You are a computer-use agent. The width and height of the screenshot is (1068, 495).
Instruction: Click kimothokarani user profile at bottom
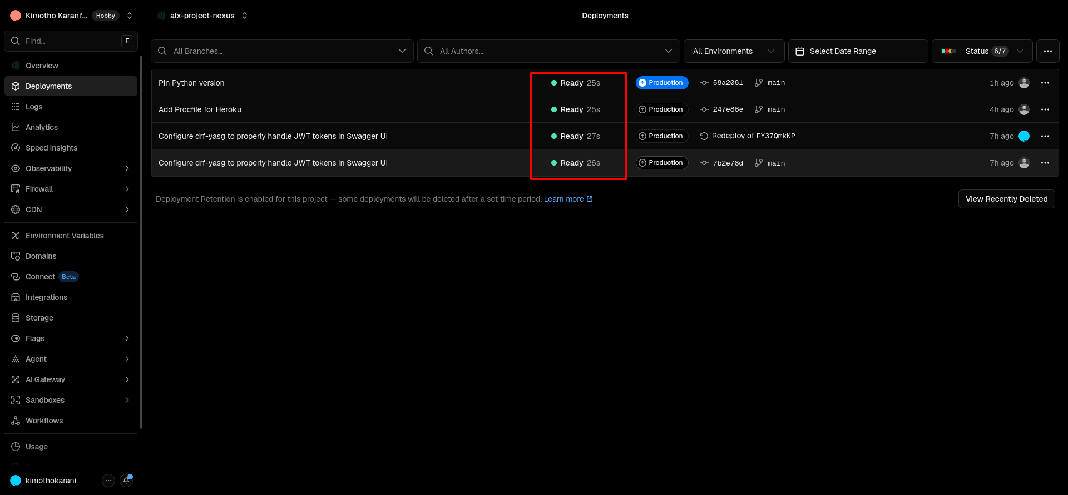[43, 481]
